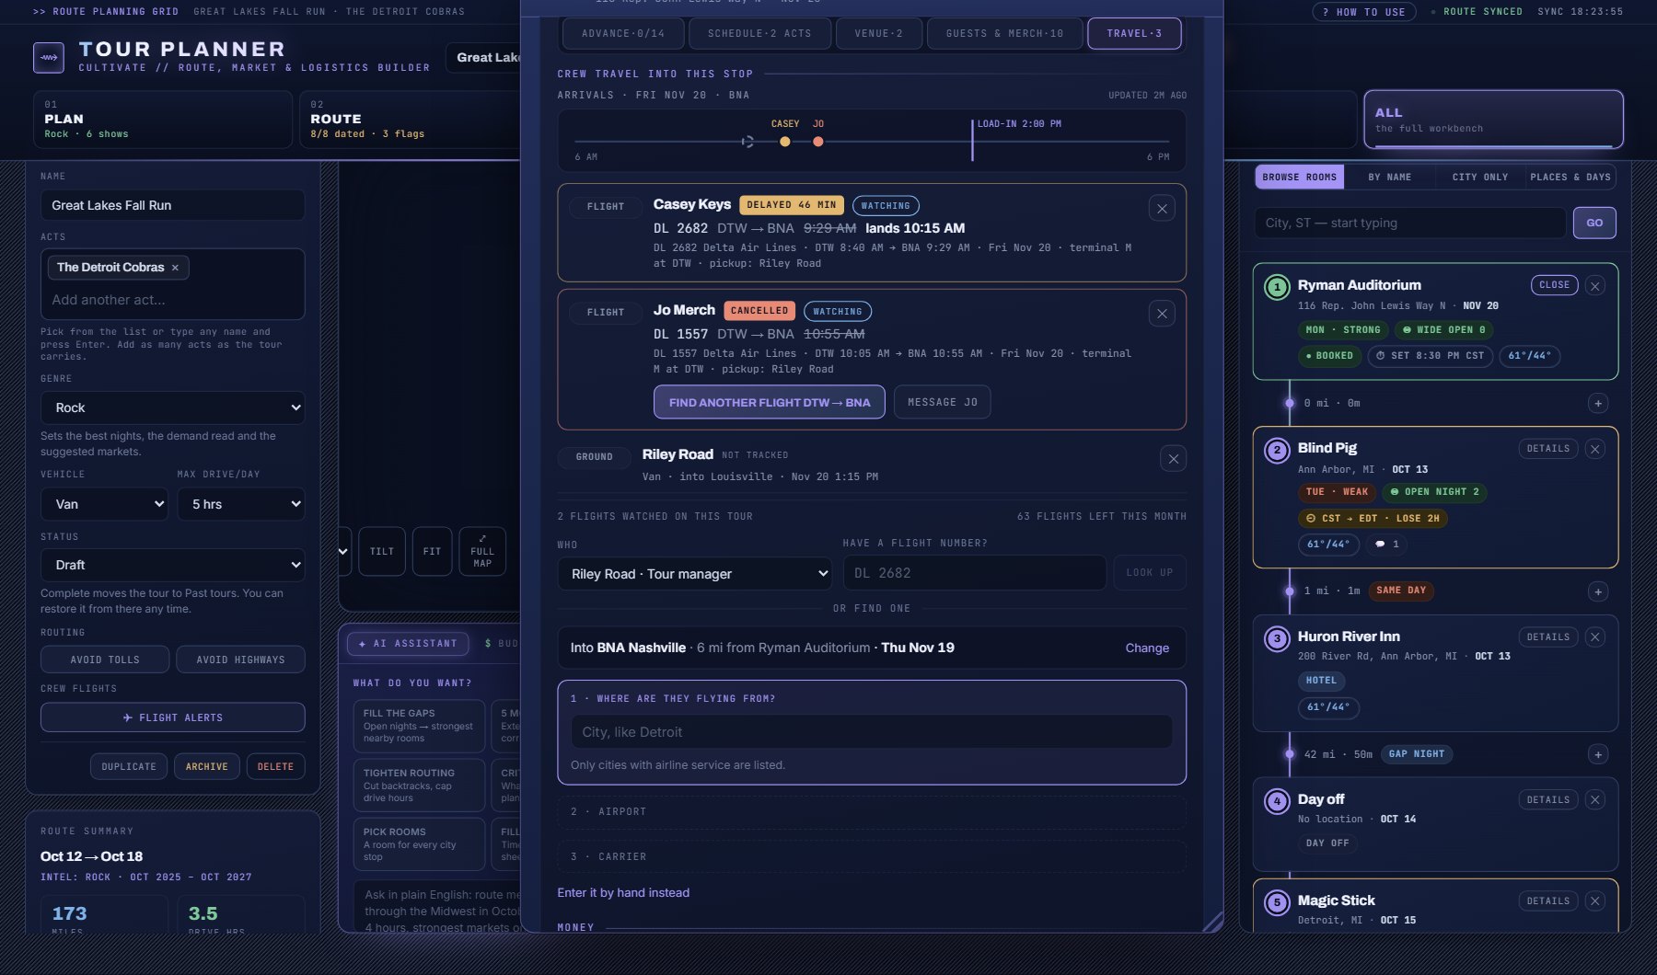
Task: Click the Tour Planner logo icon
Action: (x=49, y=57)
